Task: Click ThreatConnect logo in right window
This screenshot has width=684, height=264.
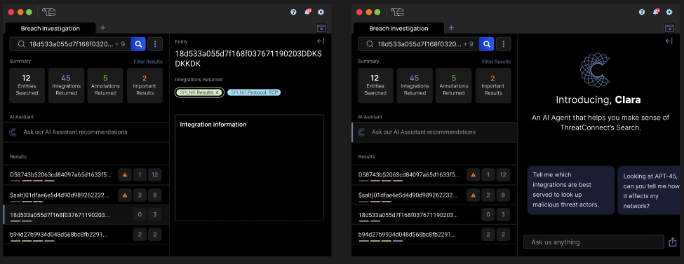Action: pyautogui.click(x=397, y=12)
